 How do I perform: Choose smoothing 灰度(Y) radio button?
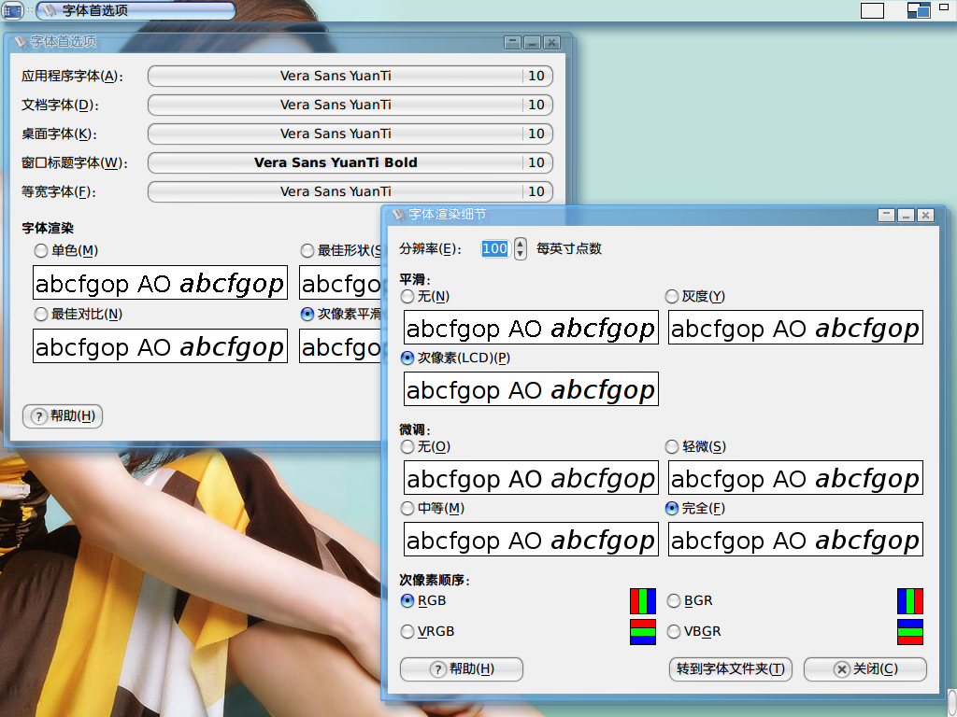tap(671, 296)
